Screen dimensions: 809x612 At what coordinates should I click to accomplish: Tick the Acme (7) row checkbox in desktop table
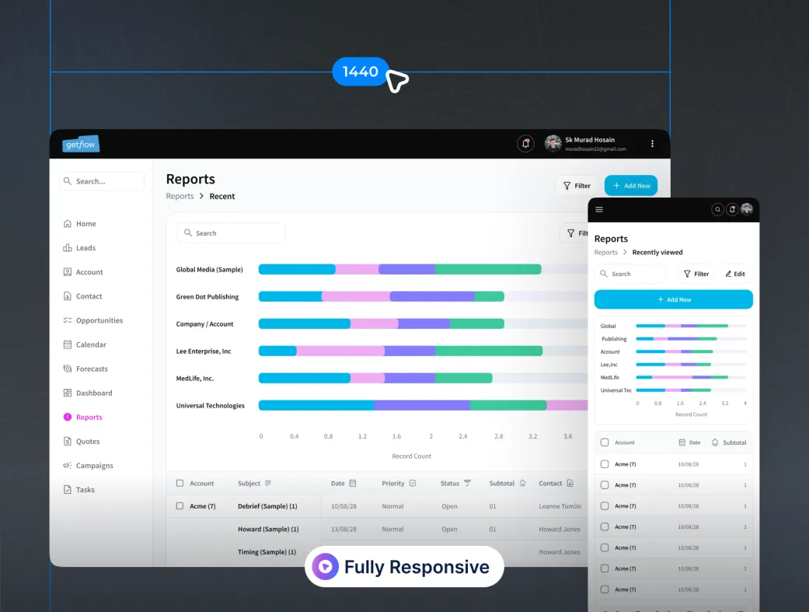(180, 506)
